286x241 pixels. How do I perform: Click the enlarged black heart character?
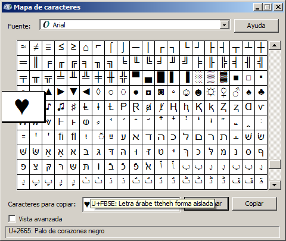pyautogui.click(x=22, y=107)
